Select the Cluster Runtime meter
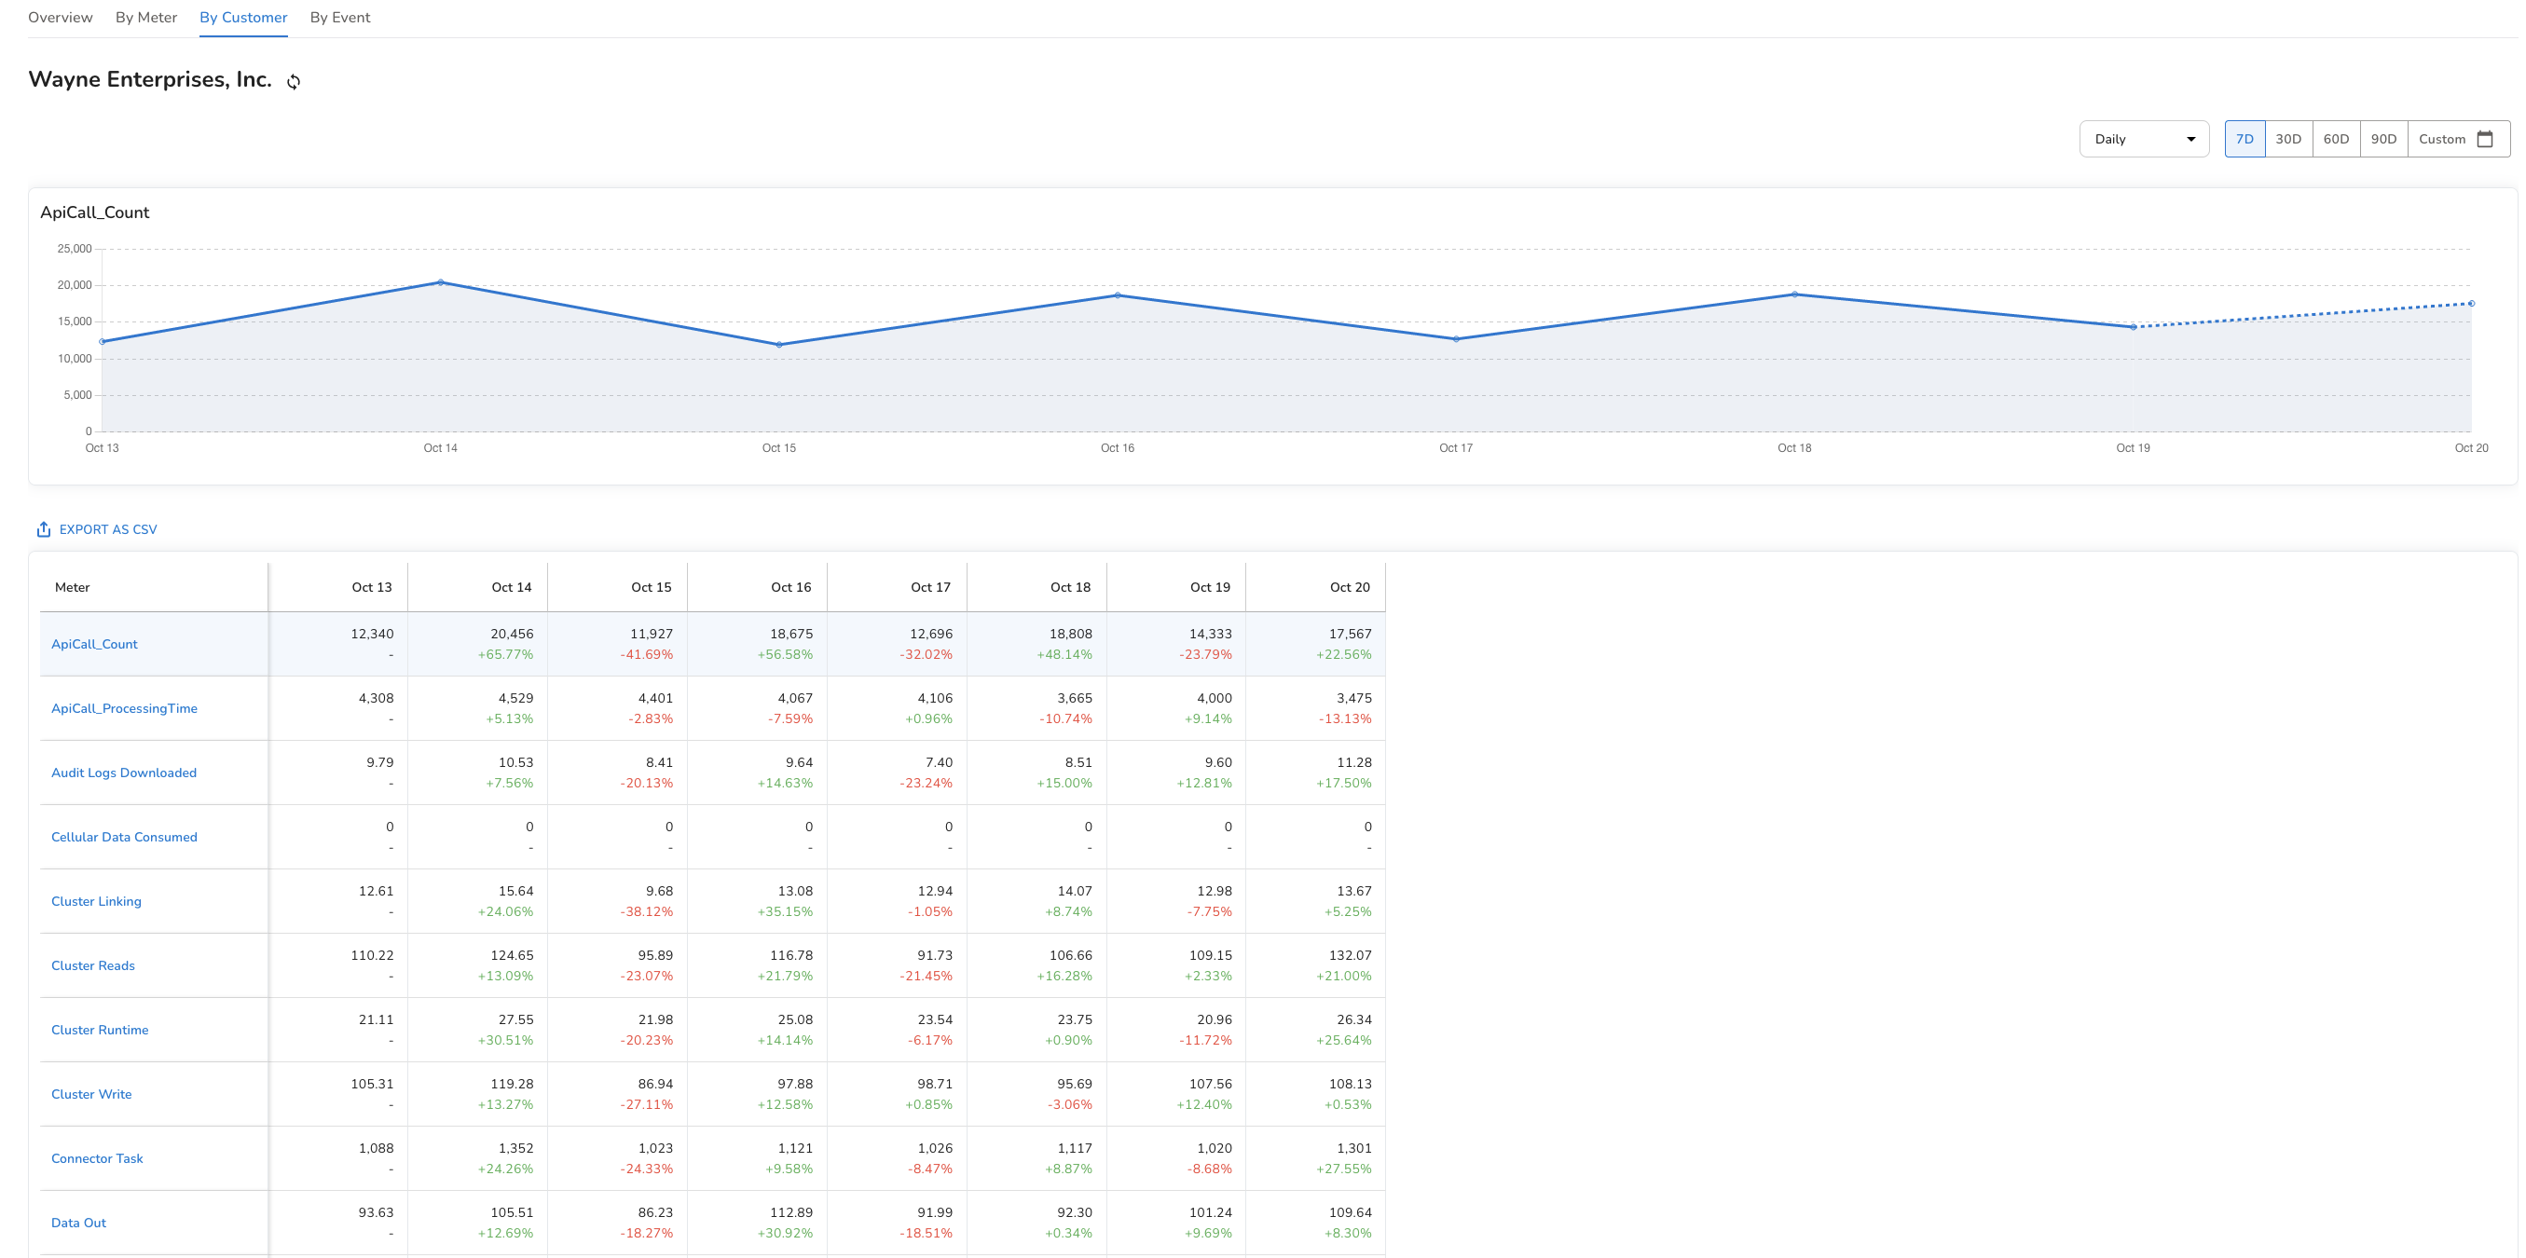This screenshot has width=2526, height=1258. pos(99,1030)
